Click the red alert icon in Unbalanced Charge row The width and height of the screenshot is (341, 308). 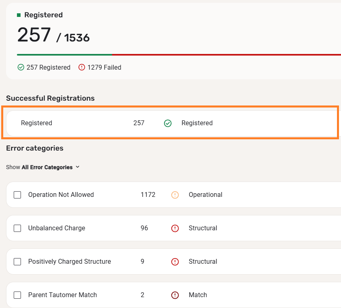(175, 228)
